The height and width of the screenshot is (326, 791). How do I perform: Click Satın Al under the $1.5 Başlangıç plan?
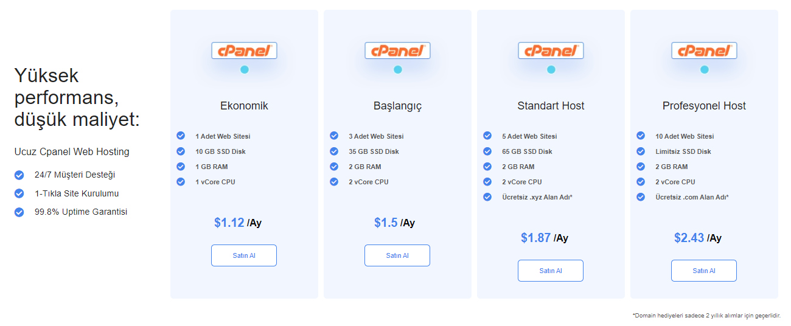(397, 255)
